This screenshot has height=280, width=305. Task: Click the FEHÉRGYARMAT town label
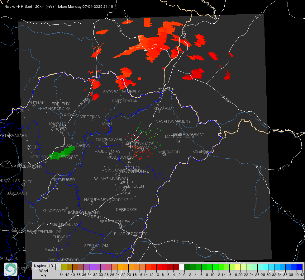pyautogui.click(x=188, y=134)
